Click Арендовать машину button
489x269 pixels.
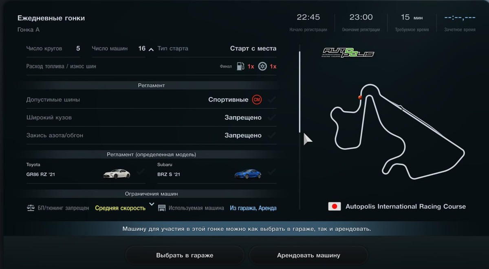coord(308,256)
